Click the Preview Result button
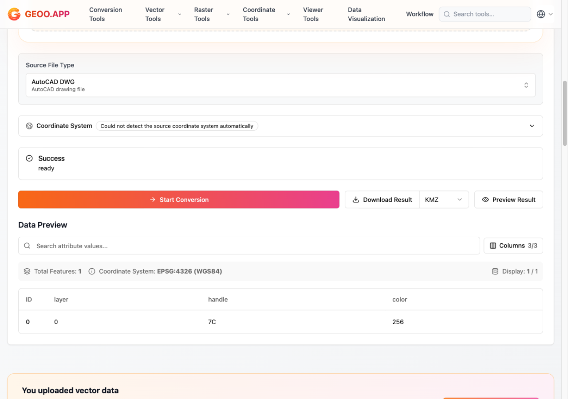The height and width of the screenshot is (399, 568). [x=509, y=199]
